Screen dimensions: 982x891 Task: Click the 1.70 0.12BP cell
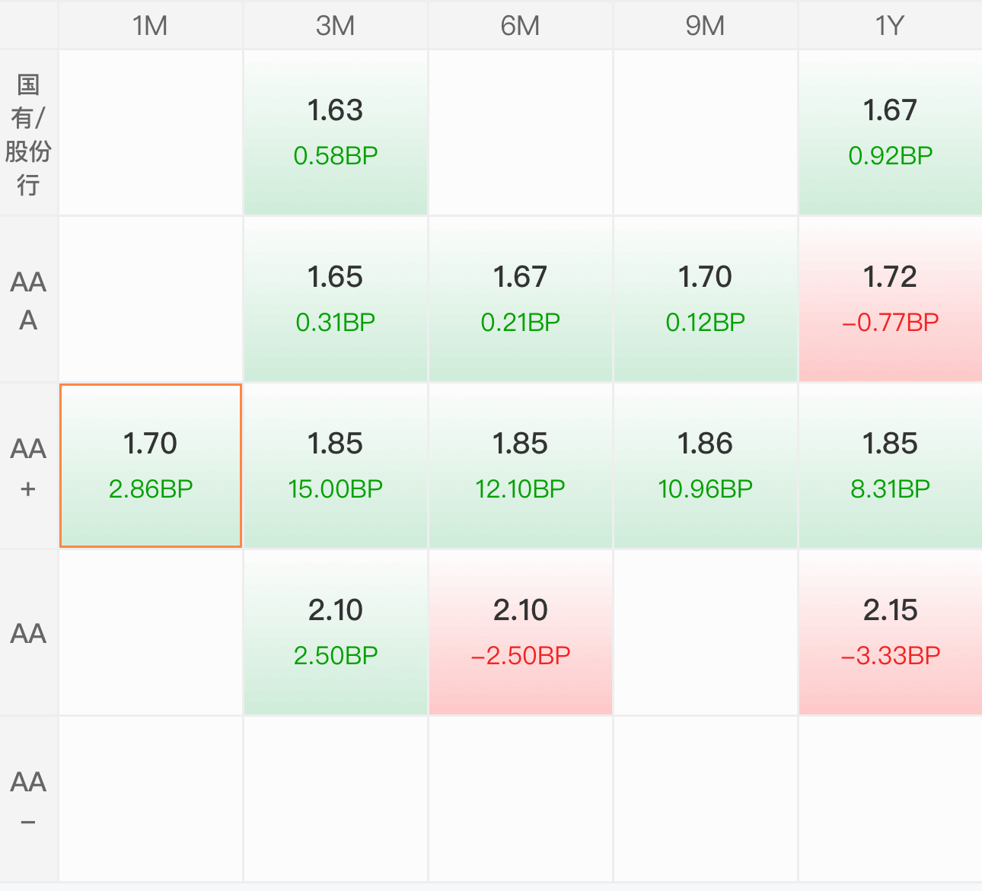[x=705, y=299]
